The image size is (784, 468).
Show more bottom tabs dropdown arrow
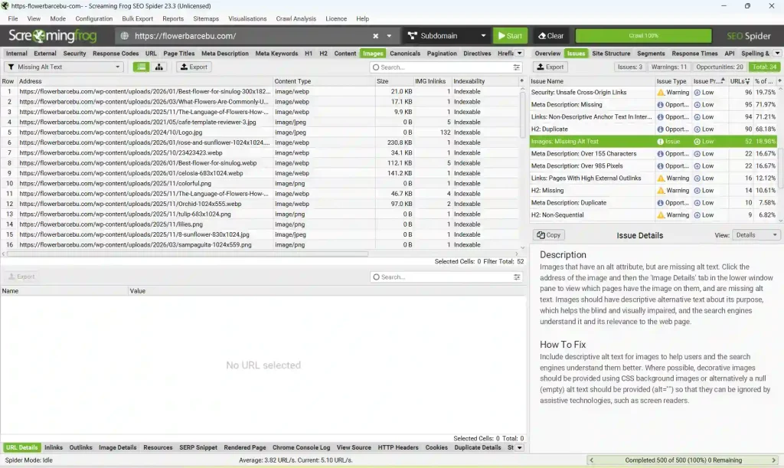520,448
